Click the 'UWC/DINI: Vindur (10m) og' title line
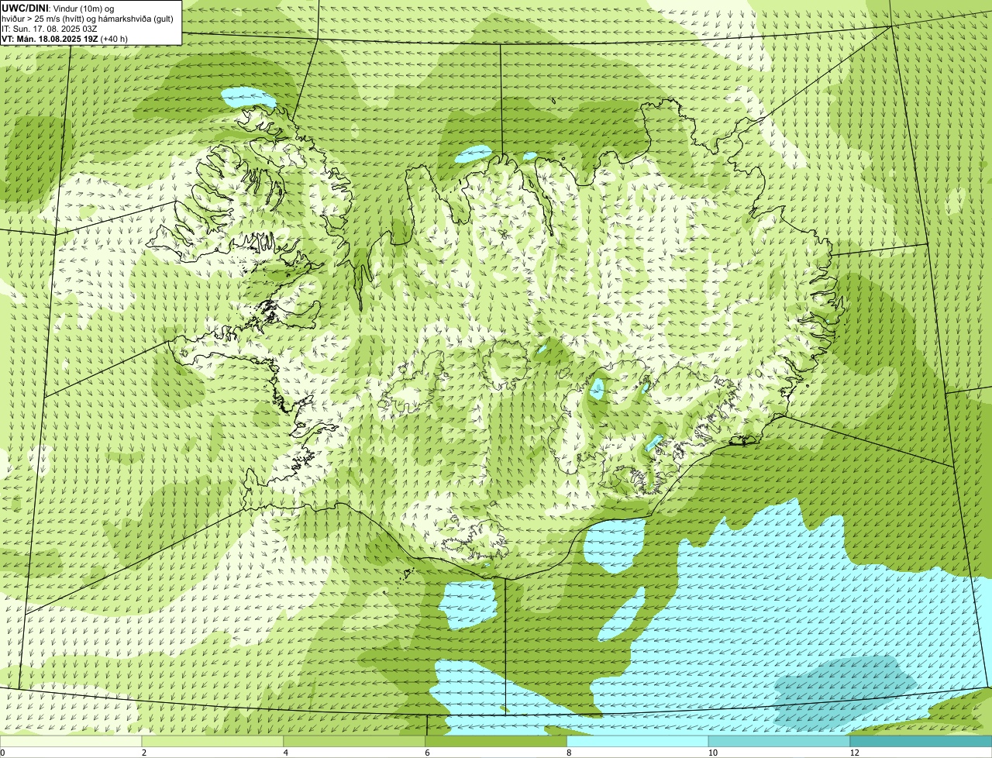This screenshot has width=992, height=758. (x=57, y=8)
